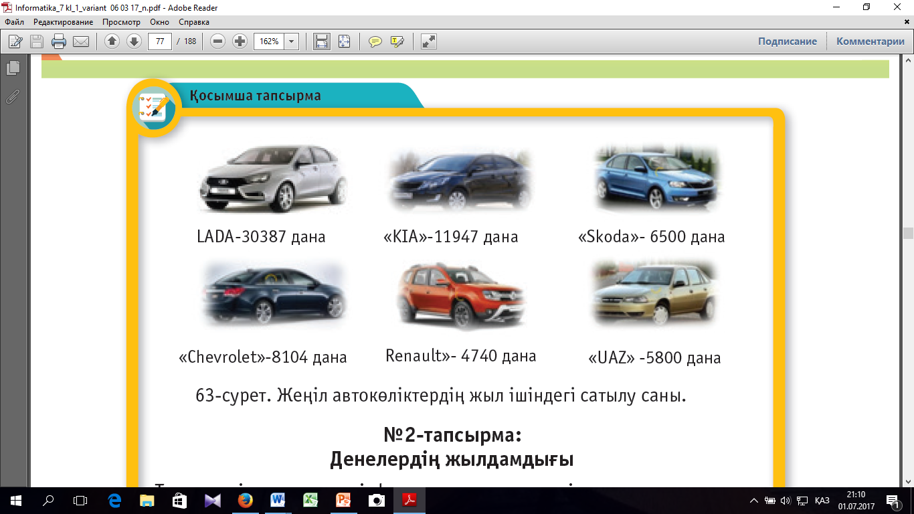Viewport: 914px width, 514px height.
Task: Enable fit width scrolling mode
Action: 322,41
